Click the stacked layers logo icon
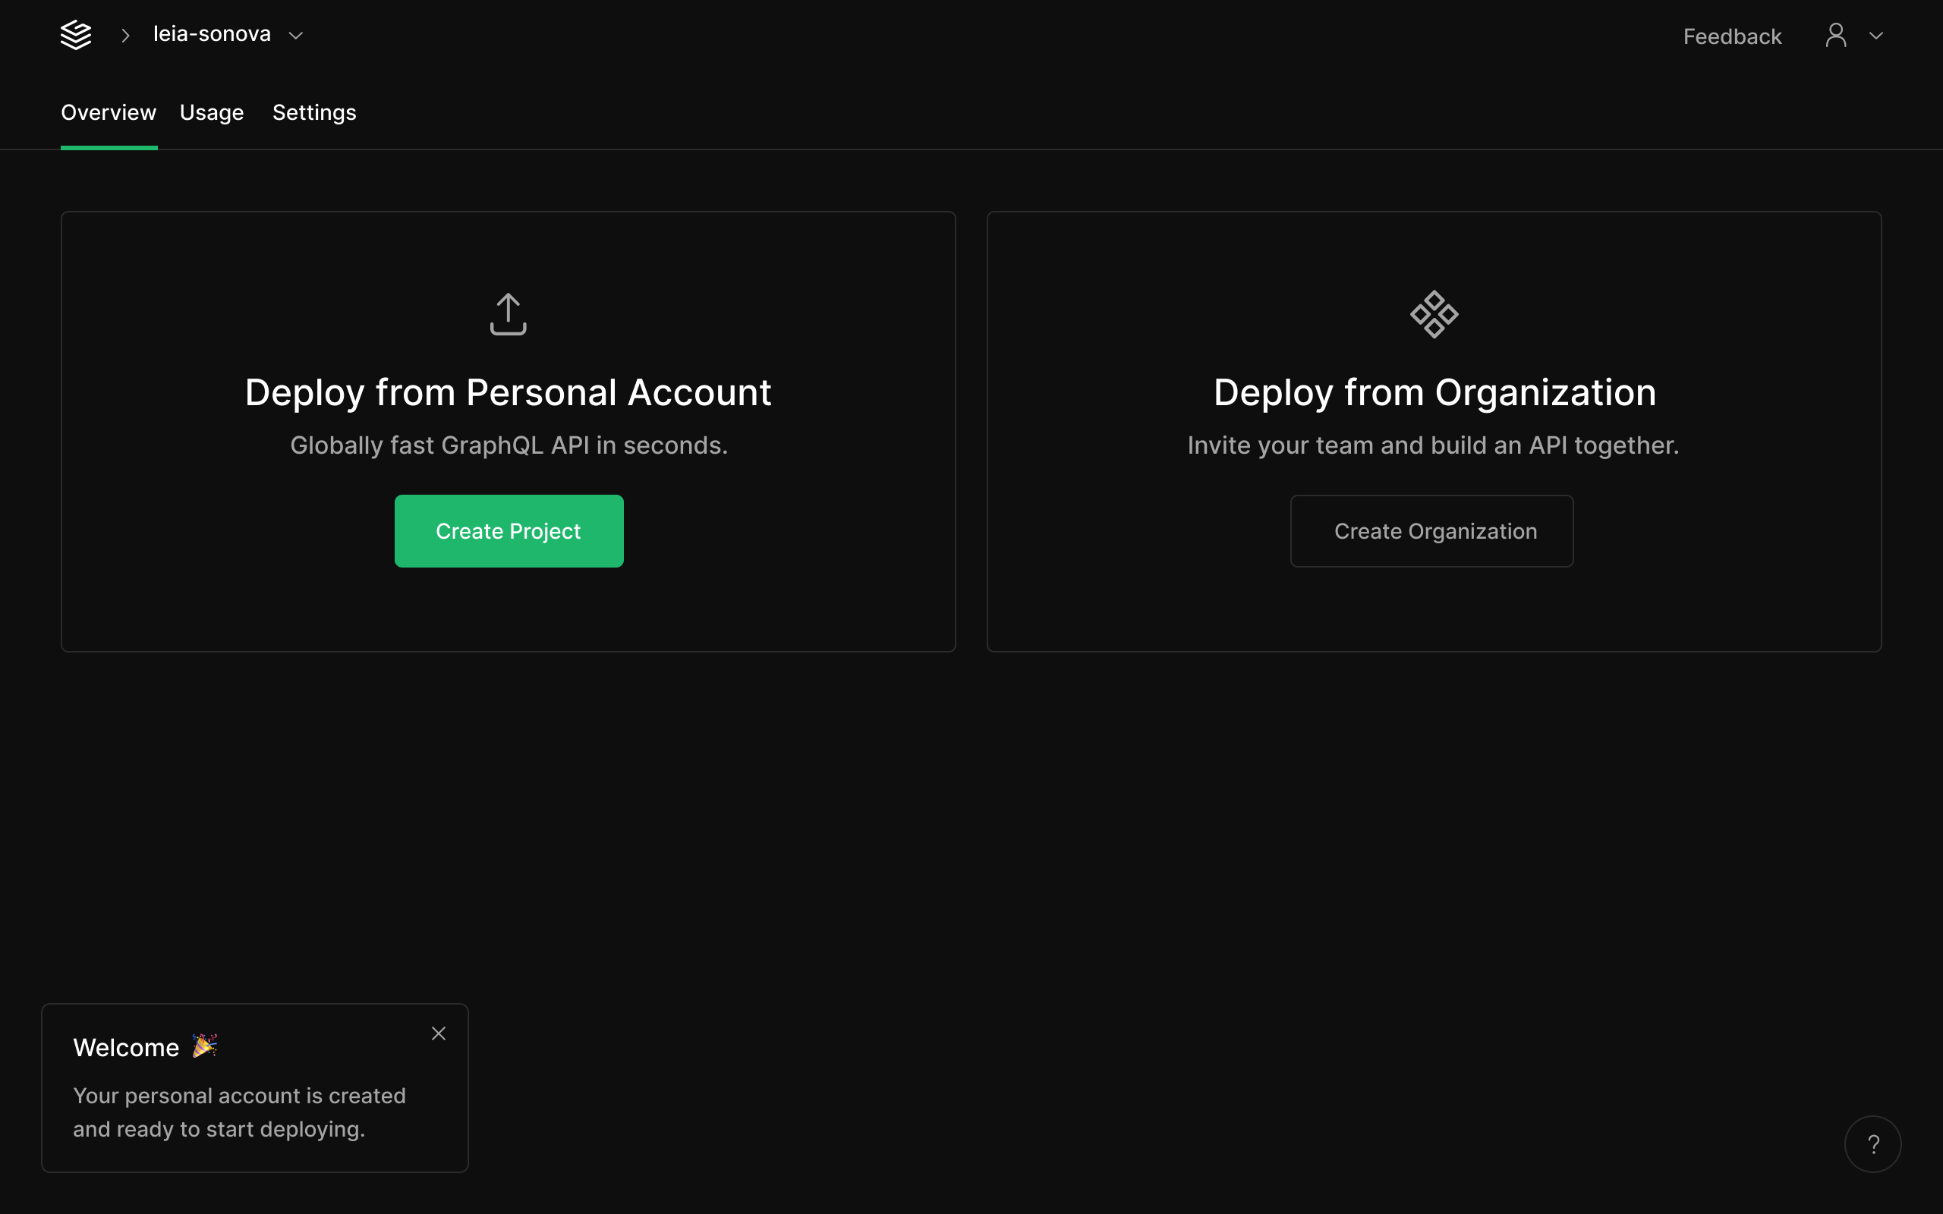This screenshot has height=1214, width=1943. (x=76, y=35)
